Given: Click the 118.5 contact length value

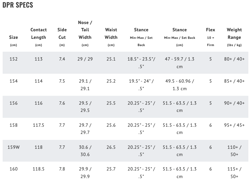Looking at the screenshot, I should 38,169.
